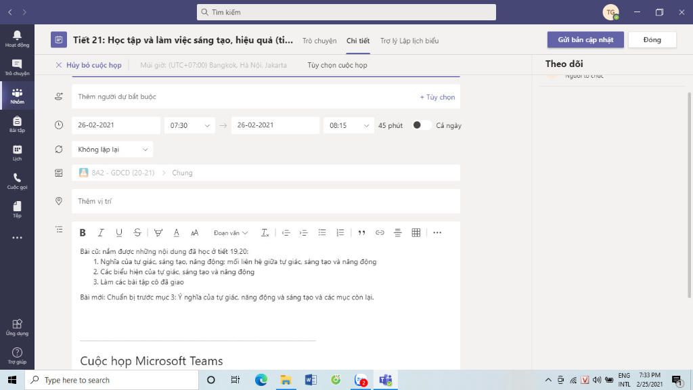Open Trợ giúp help

coord(17,356)
